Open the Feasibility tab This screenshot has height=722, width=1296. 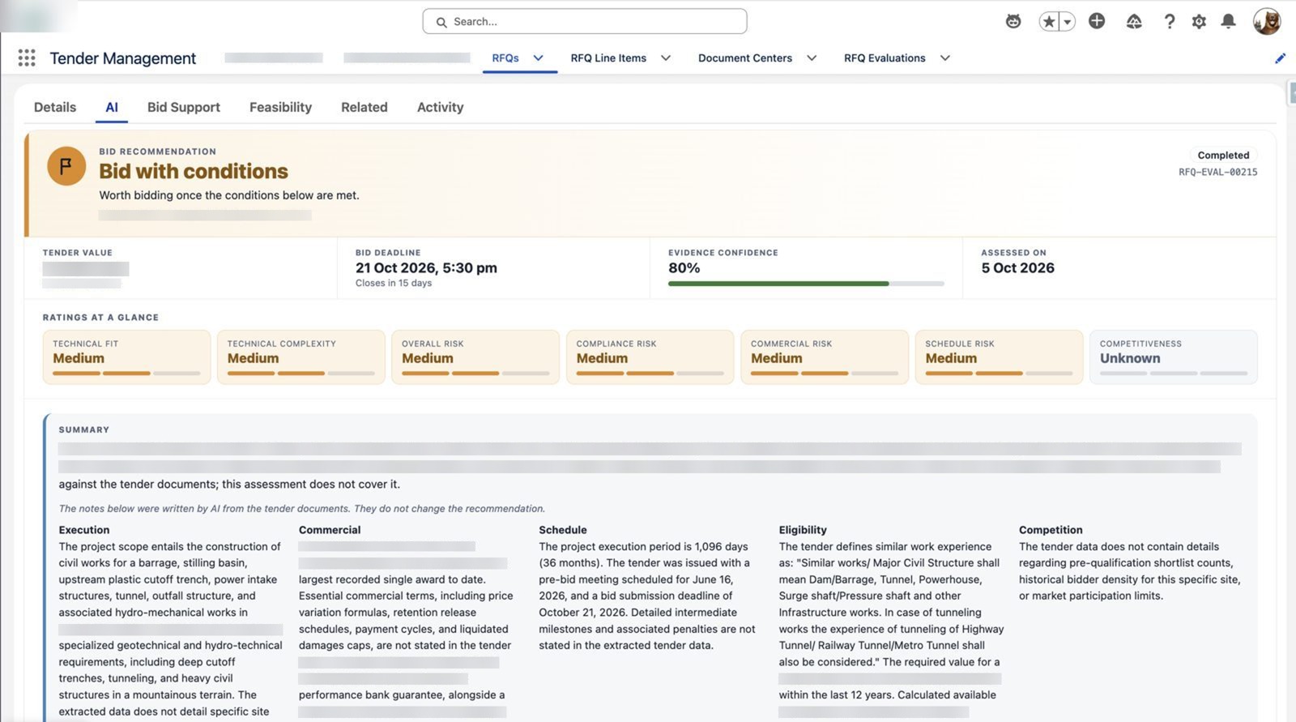(x=280, y=107)
